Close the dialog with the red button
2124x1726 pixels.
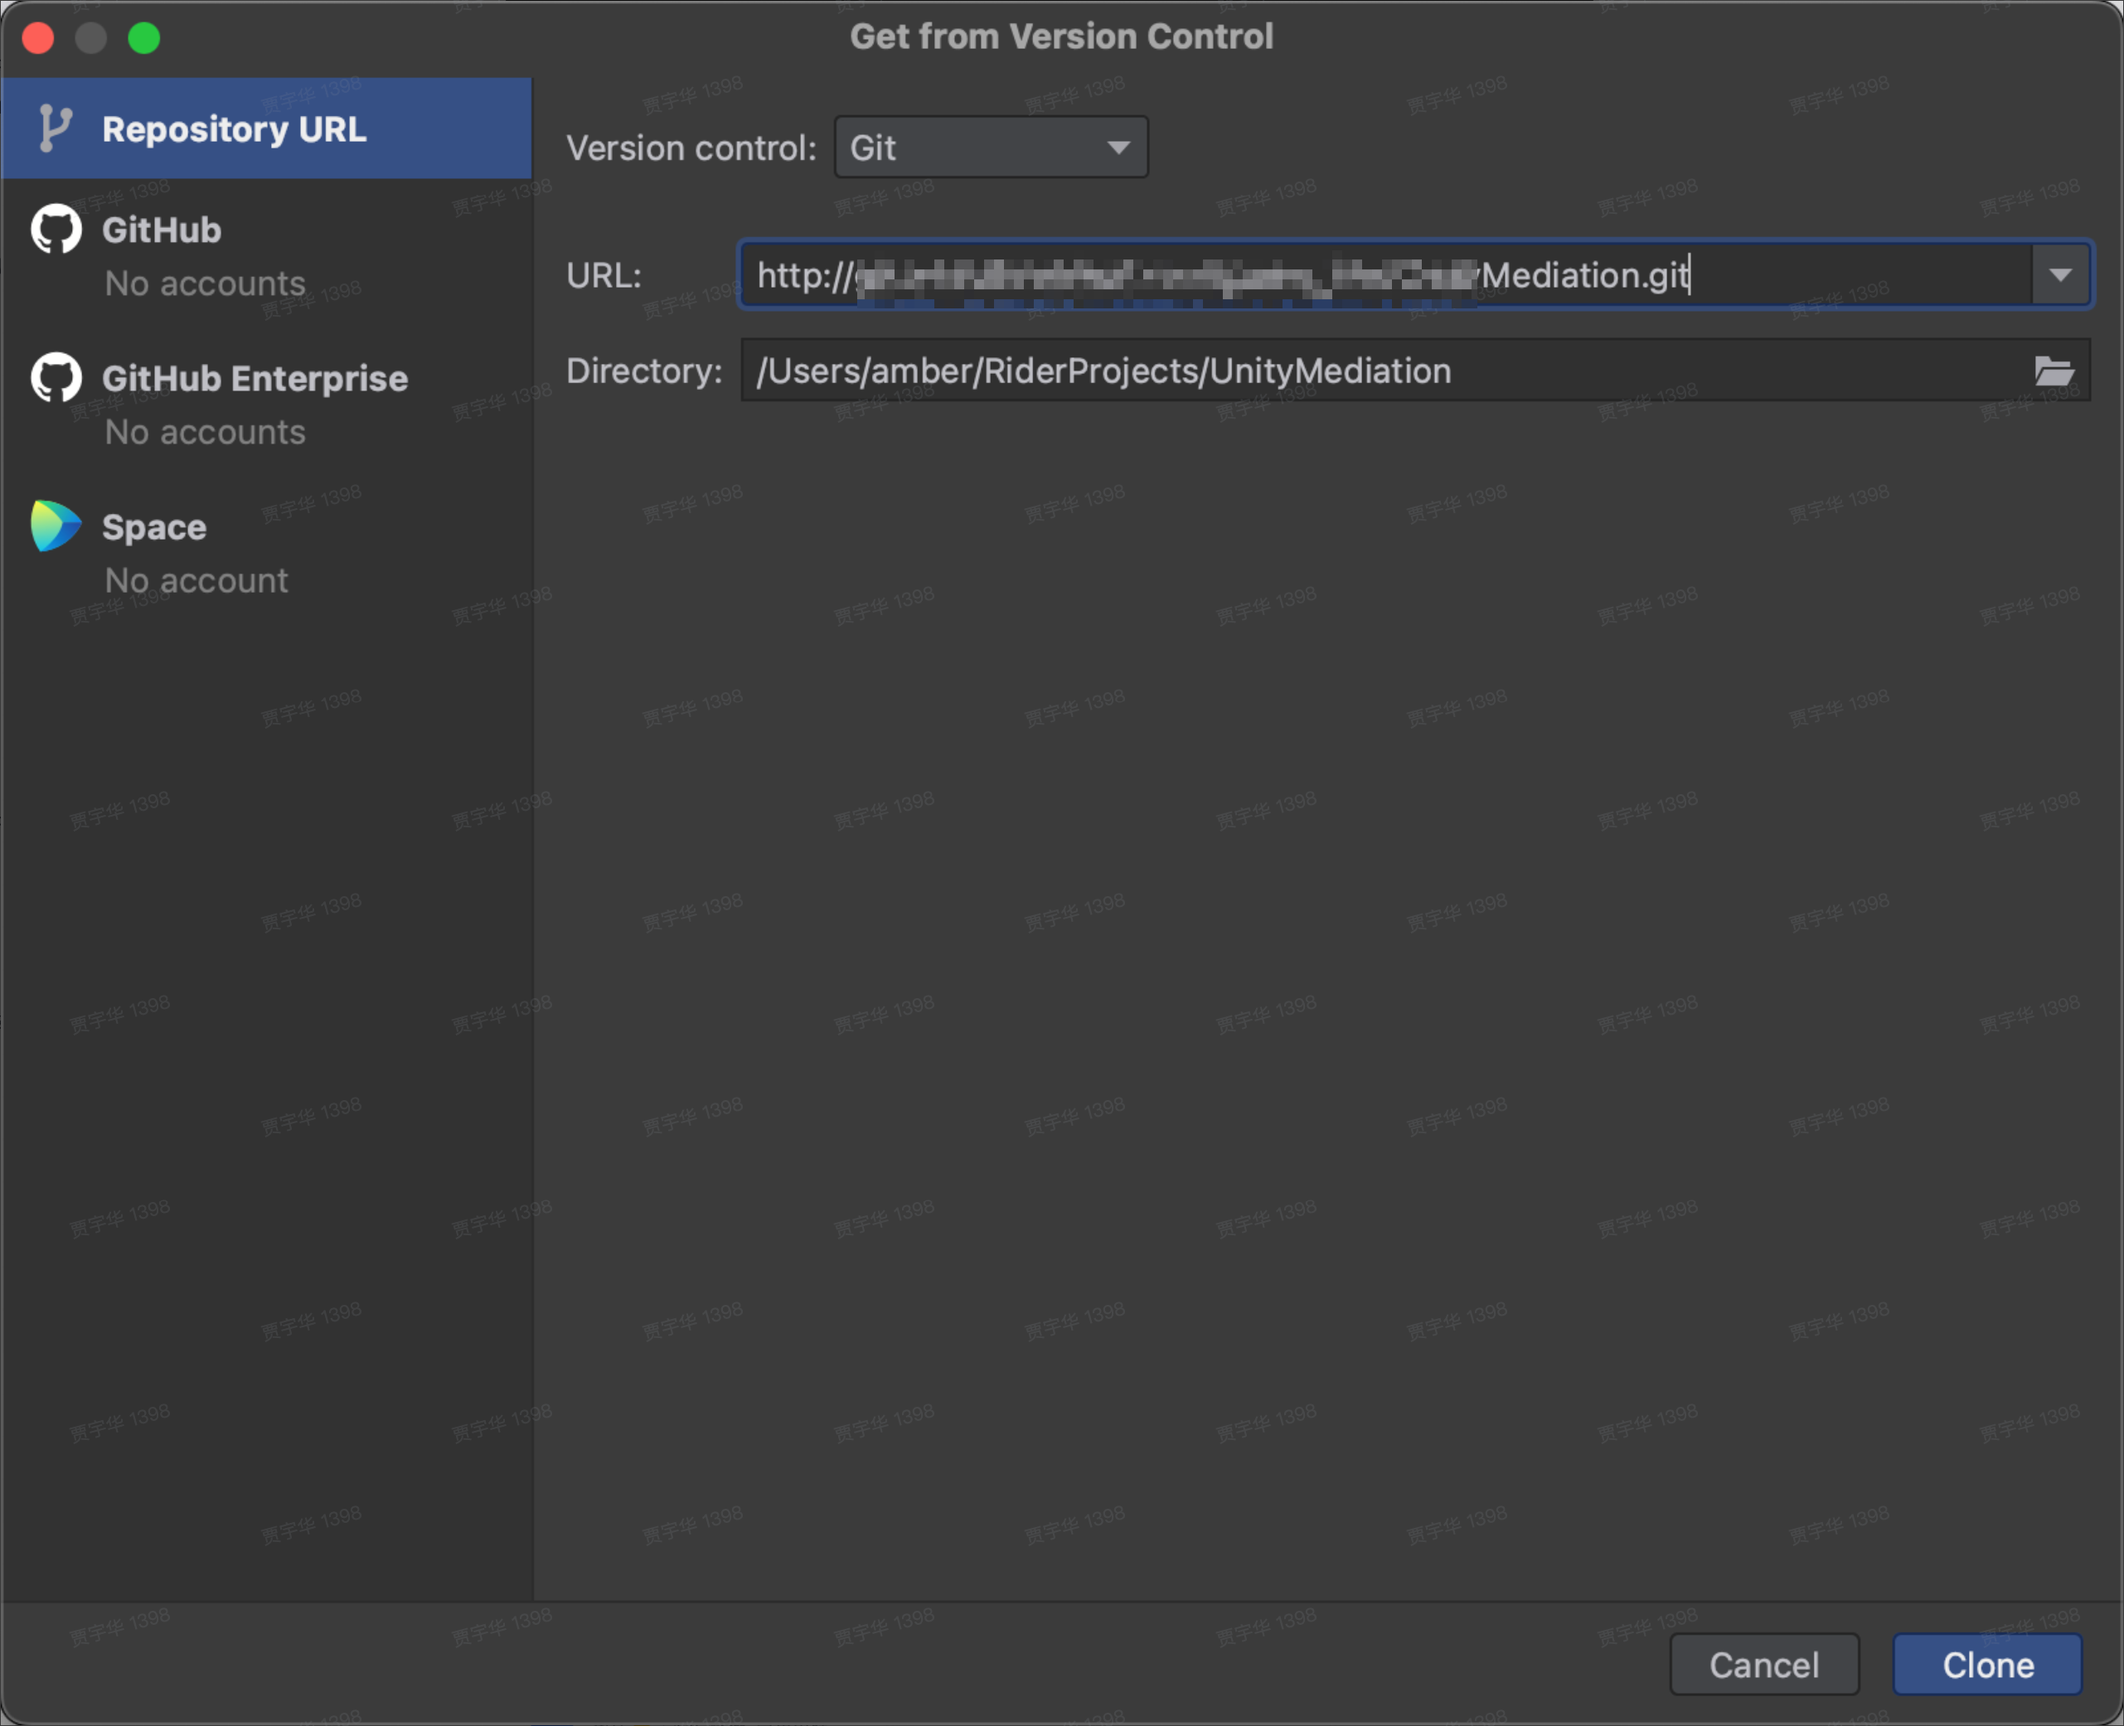[x=39, y=38]
